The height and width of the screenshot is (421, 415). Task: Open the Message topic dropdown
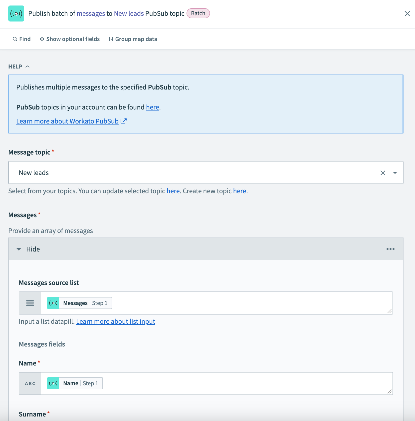pyautogui.click(x=395, y=172)
